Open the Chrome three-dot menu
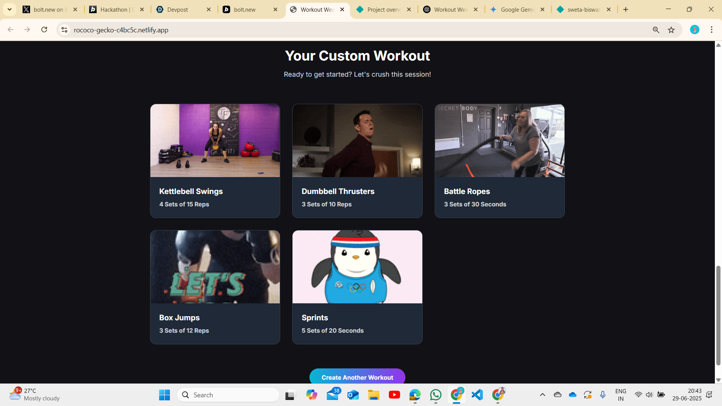Image resolution: width=722 pixels, height=406 pixels. point(711,30)
